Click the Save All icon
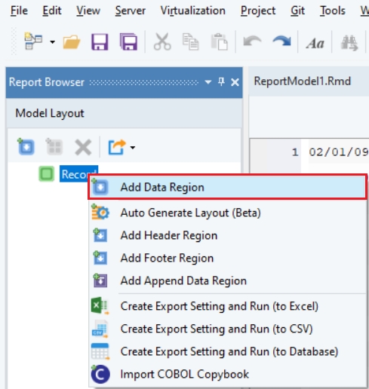The image size is (369, 389). 128,42
